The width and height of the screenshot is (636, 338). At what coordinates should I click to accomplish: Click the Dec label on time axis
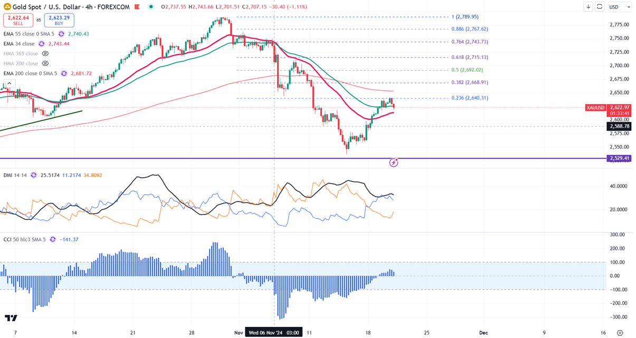(x=482, y=333)
